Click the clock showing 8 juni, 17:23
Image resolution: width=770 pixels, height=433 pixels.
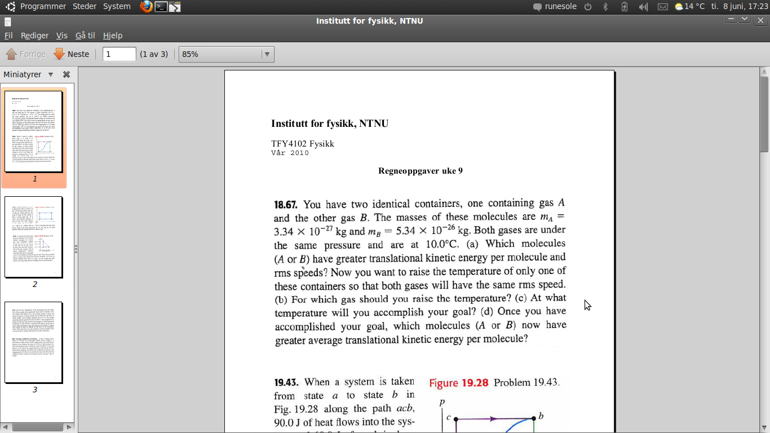coord(740,6)
